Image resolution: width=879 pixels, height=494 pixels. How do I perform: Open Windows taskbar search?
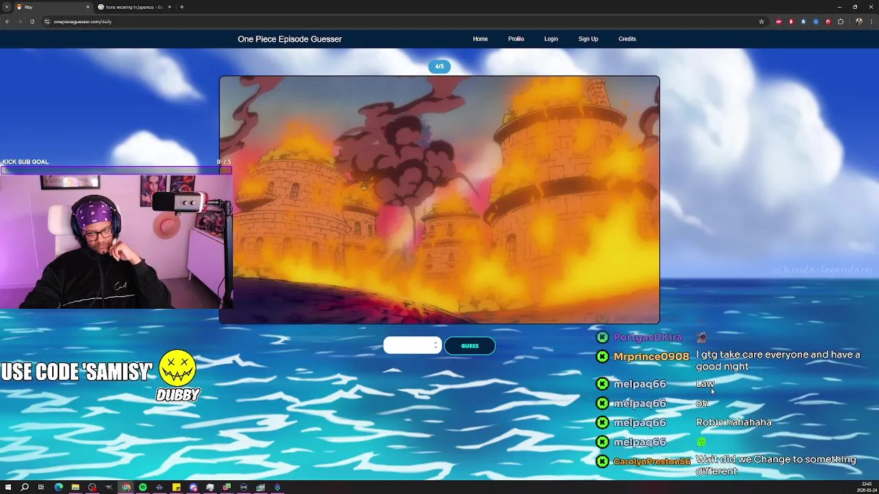(25, 487)
